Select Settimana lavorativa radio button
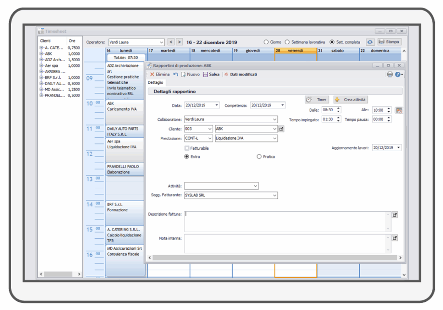The width and height of the screenshot is (443, 310). tap(287, 42)
